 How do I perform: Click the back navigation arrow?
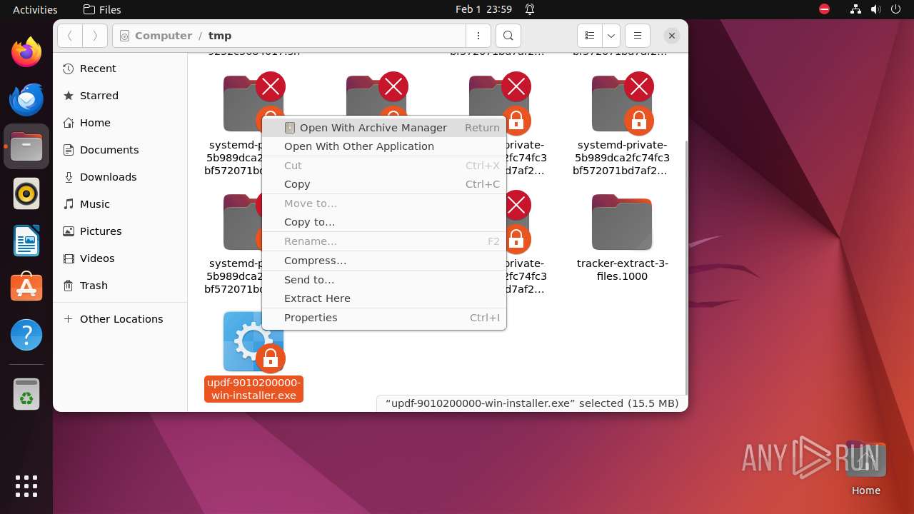[x=70, y=36]
